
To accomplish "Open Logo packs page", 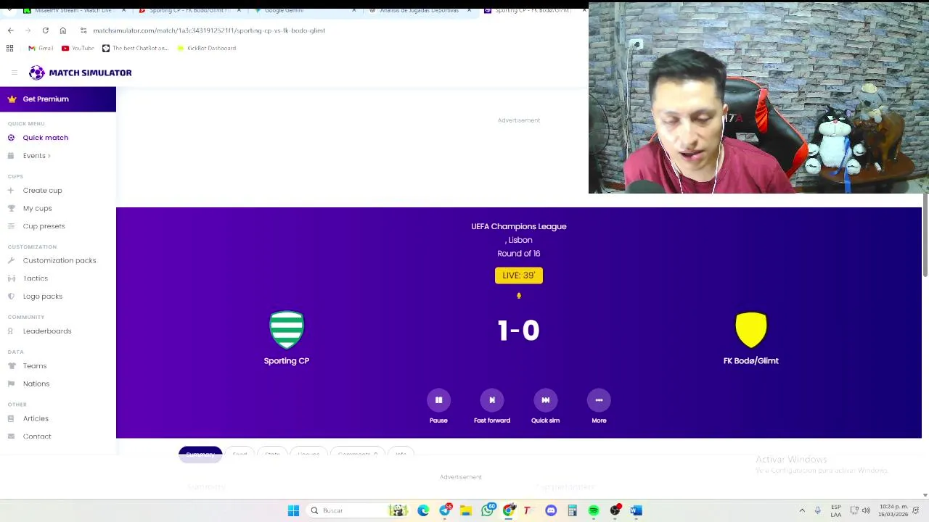I will click(x=42, y=297).
